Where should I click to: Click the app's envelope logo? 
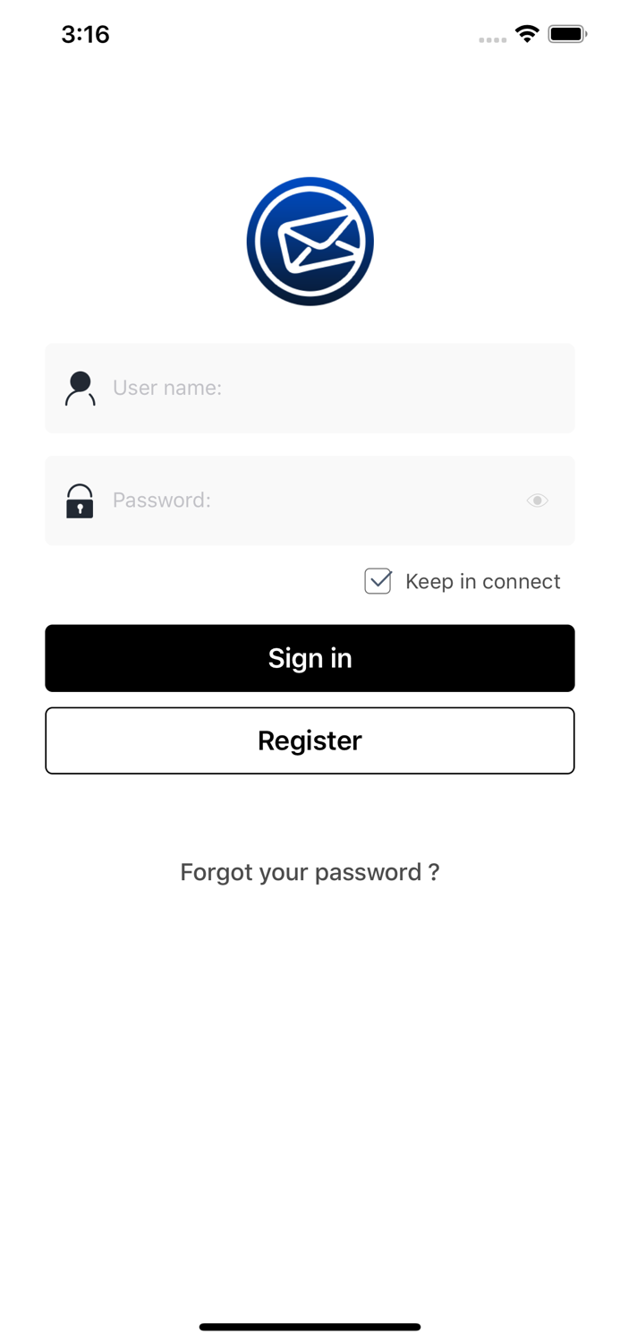pos(310,240)
